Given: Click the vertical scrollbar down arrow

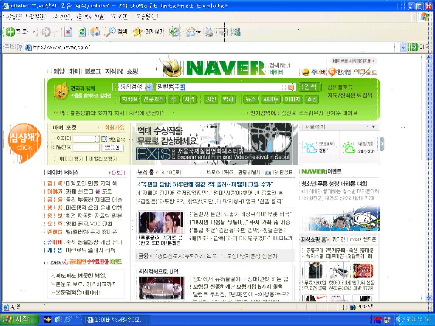Looking at the screenshot, I should pos(429,298).
